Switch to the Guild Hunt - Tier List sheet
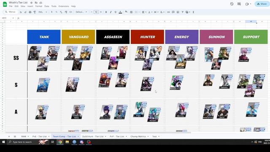Viewport: 270px width, 152px height. point(93,136)
